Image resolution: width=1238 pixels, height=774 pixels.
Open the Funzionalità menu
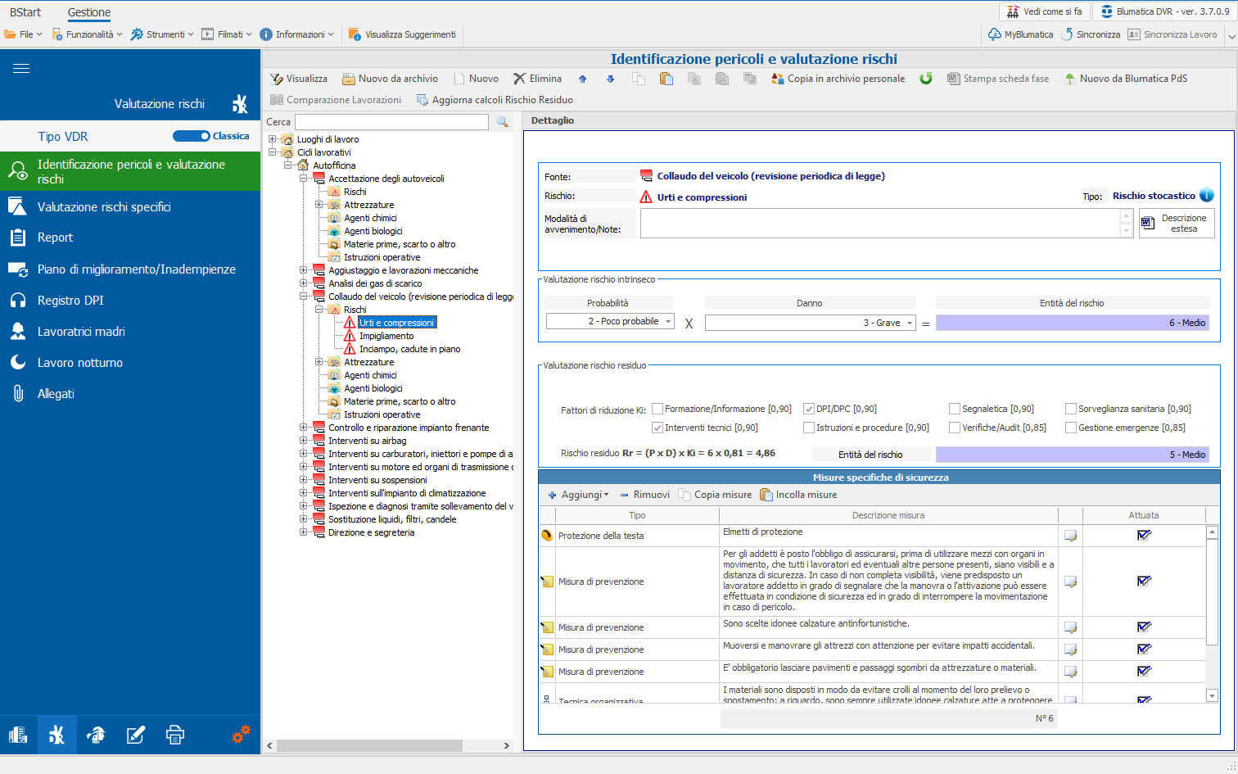point(87,34)
